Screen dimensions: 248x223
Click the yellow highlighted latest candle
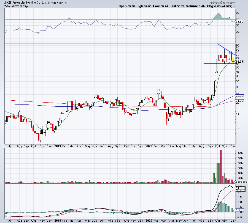pyautogui.click(x=233, y=60)
